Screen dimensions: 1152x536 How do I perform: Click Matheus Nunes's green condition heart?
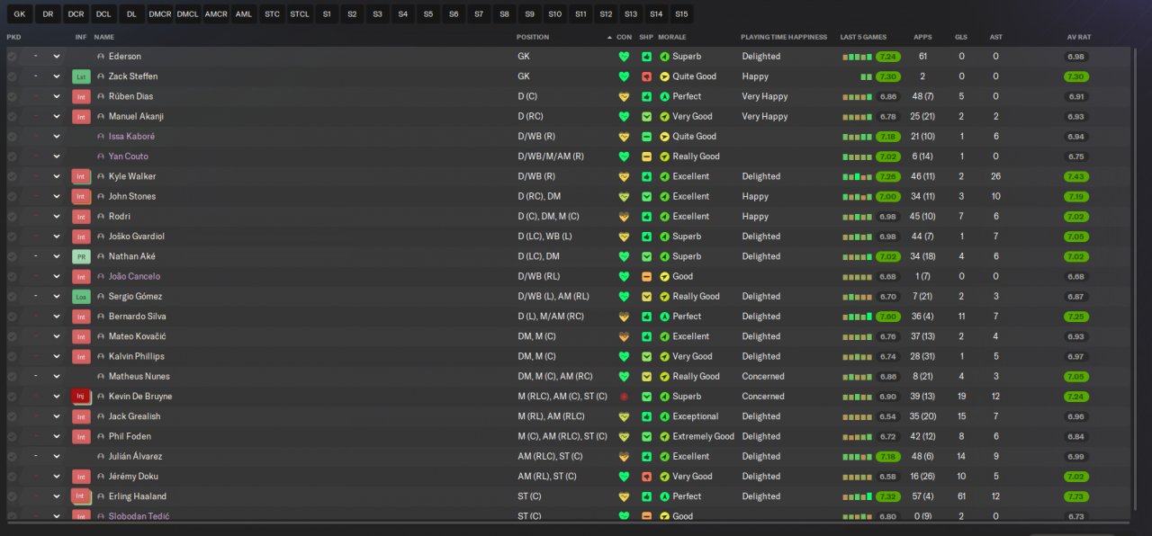624,376
